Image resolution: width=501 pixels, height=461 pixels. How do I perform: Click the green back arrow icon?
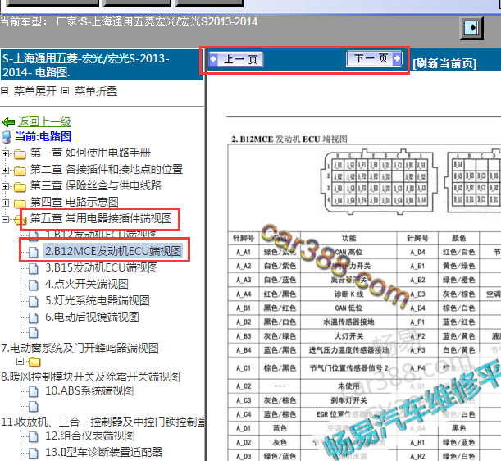click(x=9, y=122)
